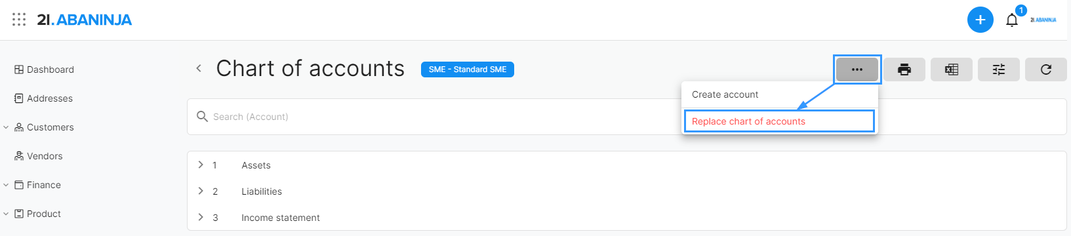Open Addresses in the sidebar

[43, 98]
